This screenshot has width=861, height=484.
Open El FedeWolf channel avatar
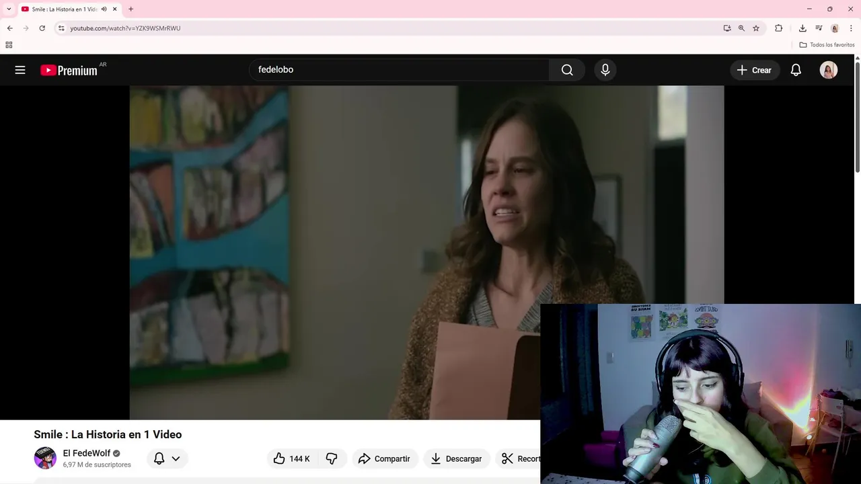pos(45,458)
